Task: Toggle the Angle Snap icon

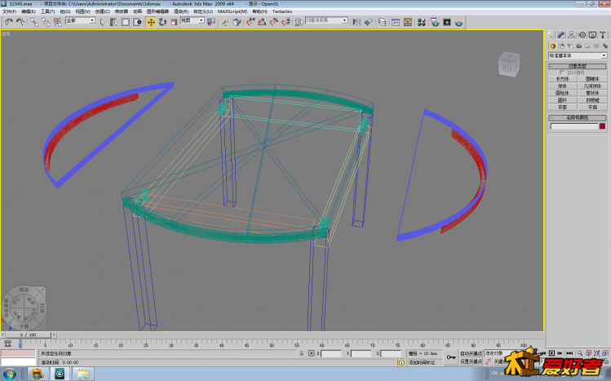Action: point(262,22)
